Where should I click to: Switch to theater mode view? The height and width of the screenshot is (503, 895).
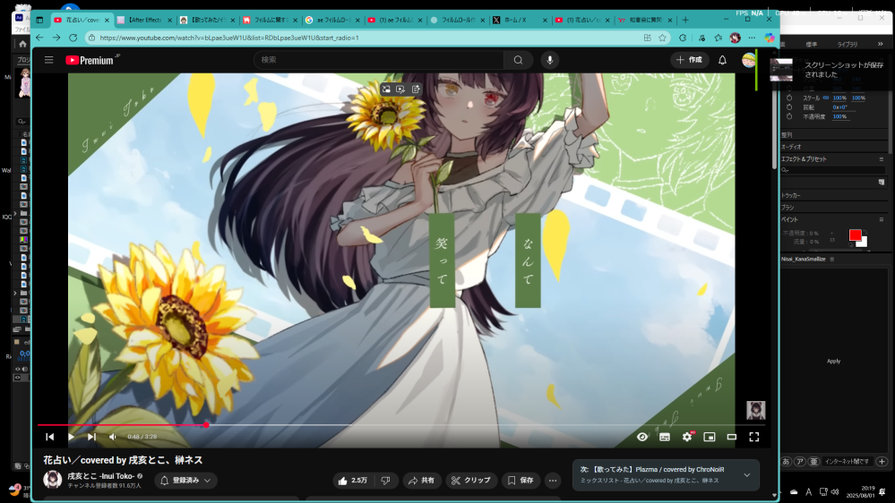click(x=731, y=437)
